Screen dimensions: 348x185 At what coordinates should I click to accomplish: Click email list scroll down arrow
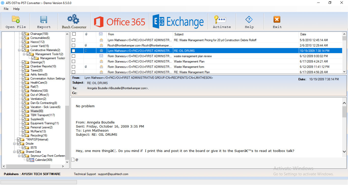point(344,72)
